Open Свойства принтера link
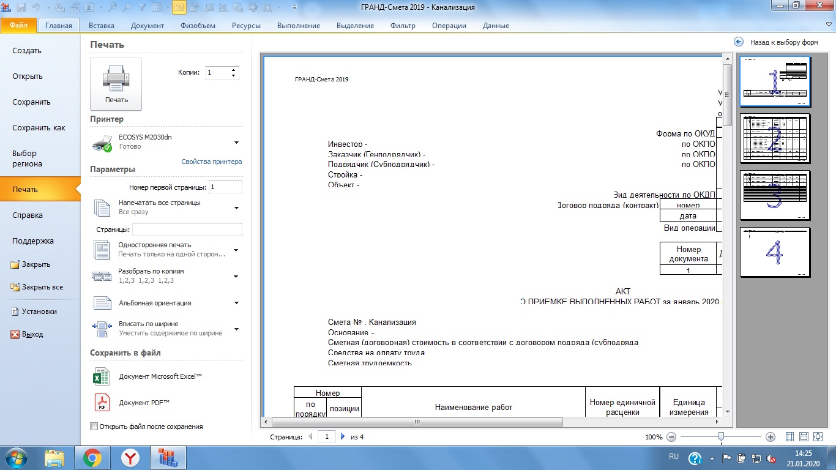 (x=212, y=162)
